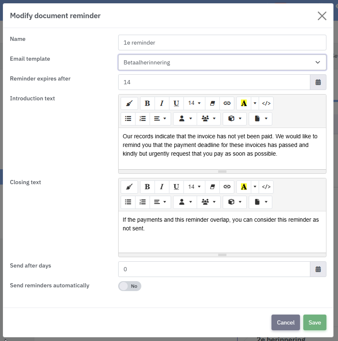Click the Name input field
The image size is (338, 341).
tap(222, 43)
